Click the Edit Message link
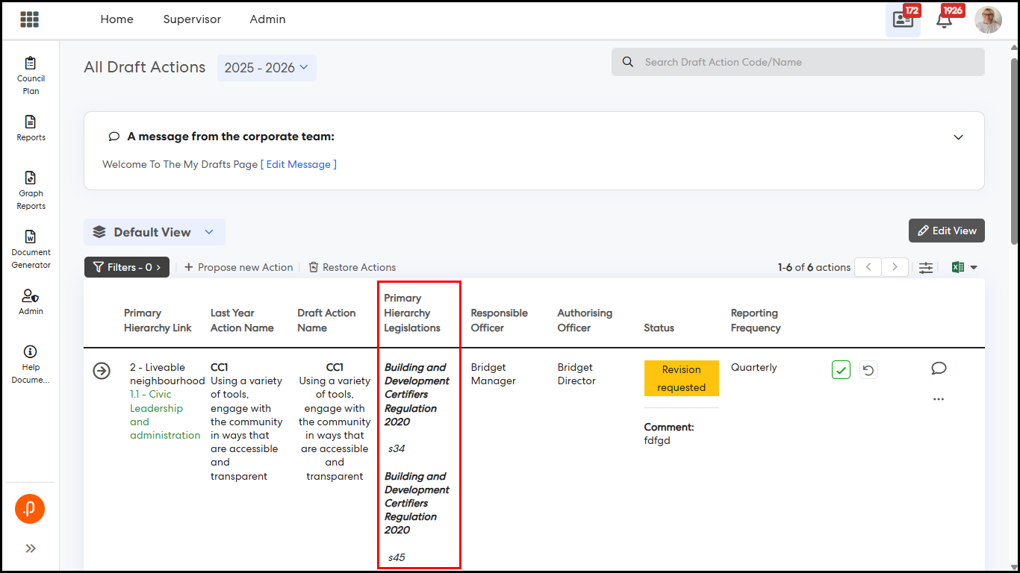This screenshot has width=1020, height=573. click(x=299, y=164)
